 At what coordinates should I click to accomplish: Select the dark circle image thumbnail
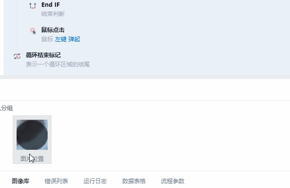pos(32,135)
